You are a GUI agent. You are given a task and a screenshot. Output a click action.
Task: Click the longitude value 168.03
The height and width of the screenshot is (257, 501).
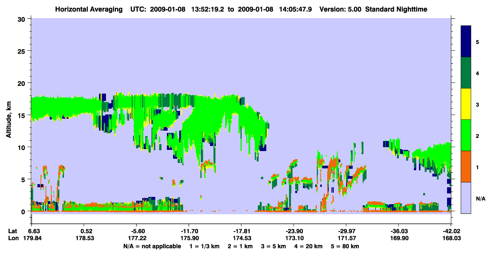pos(451,238)
